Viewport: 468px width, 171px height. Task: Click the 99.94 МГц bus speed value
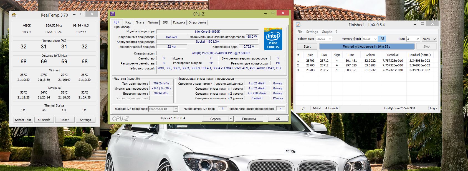coord(161,94)
